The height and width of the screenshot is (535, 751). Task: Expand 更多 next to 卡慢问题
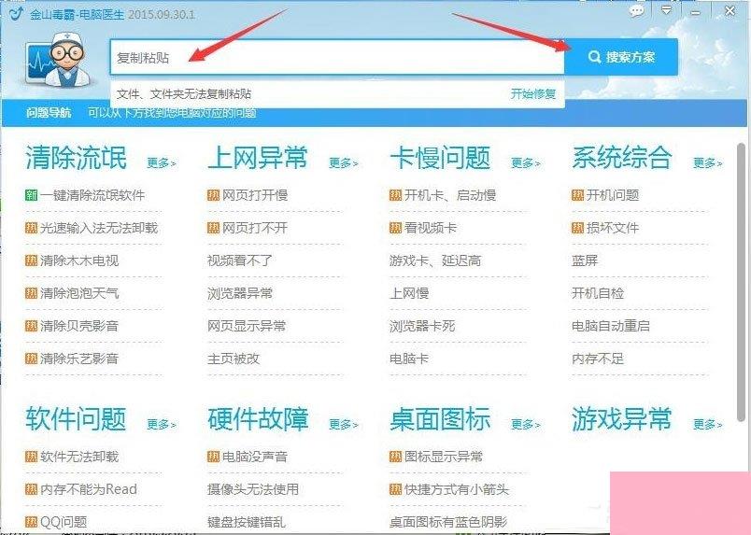525,162
